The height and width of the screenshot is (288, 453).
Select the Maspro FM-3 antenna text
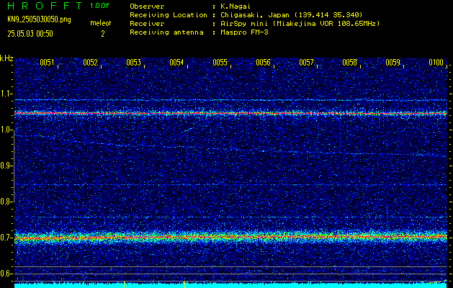click(x=244, y=32)
